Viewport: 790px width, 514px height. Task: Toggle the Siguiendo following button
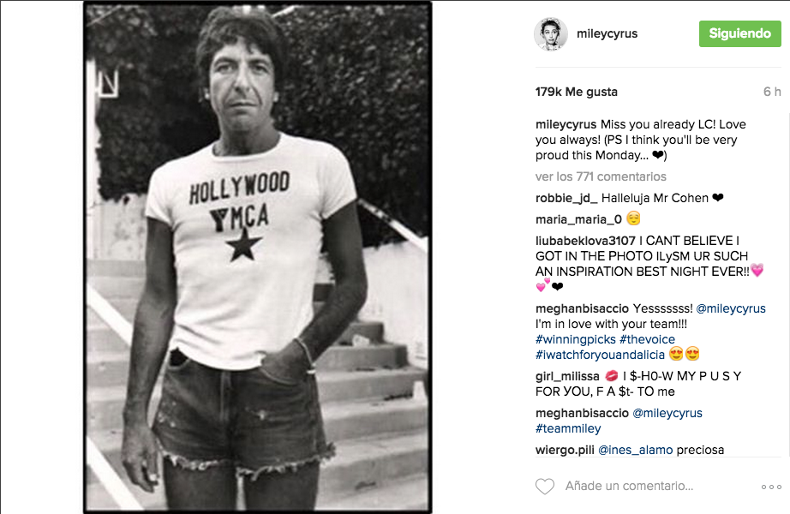pyautogui.click(x=739, y=33)
